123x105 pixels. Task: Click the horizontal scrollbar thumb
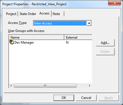point(45,86)
